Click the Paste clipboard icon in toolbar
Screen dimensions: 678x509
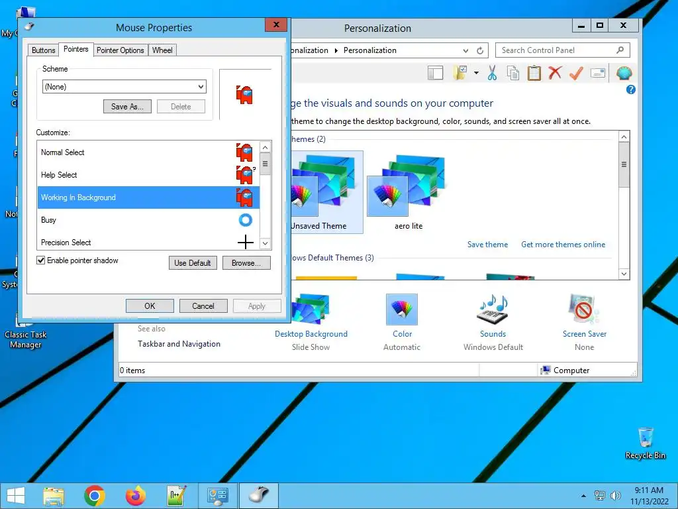tap(534, 73)
